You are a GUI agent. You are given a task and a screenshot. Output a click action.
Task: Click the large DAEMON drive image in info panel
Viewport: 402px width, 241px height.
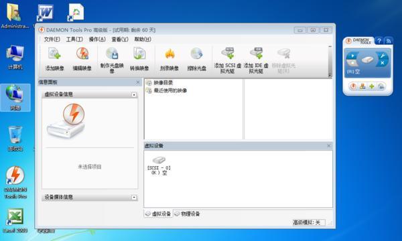[x=66, y=120]
